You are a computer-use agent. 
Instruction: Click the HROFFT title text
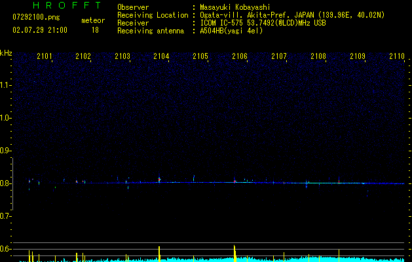(x=67, y=5)
